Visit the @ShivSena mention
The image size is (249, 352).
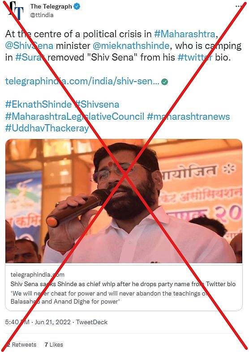pos(29,46)
